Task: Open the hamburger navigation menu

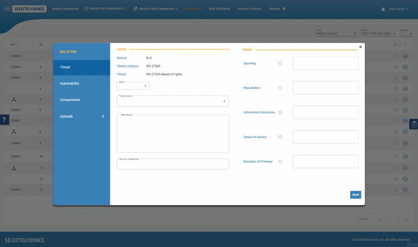Action: pos(7,9)
